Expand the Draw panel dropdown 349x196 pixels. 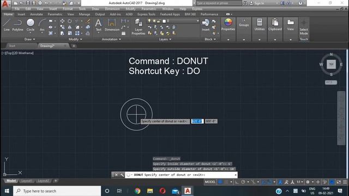pos(29,39)
